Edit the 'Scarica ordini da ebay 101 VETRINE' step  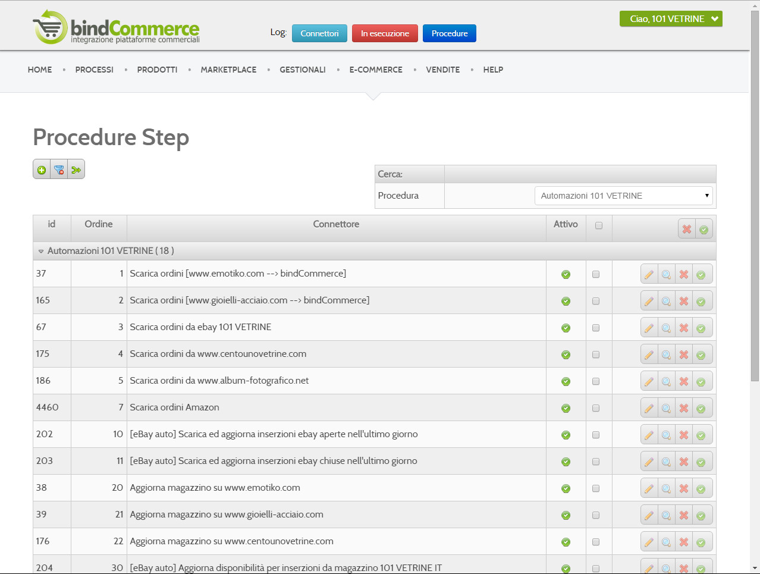[649, 328]
